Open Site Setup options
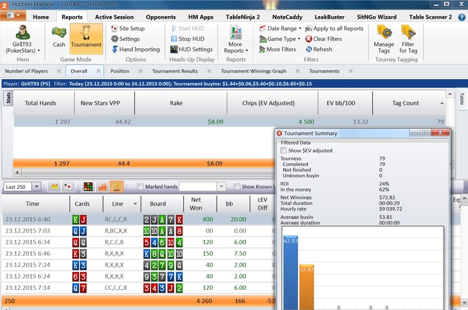 point(128,28)
